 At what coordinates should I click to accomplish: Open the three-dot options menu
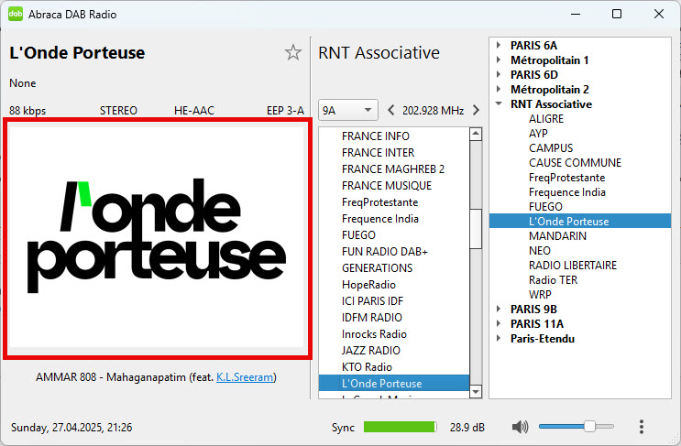[642, 427]
